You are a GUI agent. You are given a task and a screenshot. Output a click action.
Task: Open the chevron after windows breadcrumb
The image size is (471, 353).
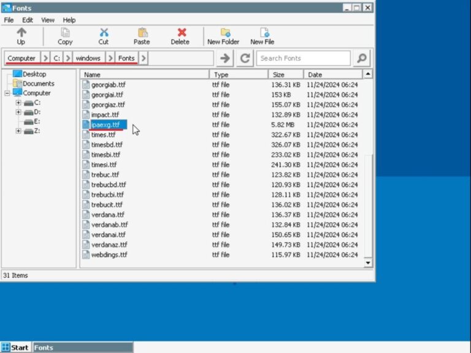pyautogui.click(x=110, y=58)
